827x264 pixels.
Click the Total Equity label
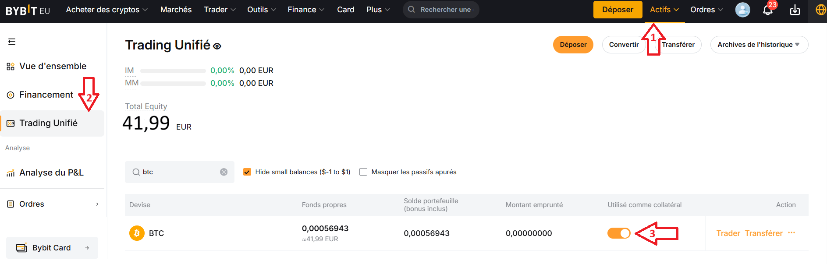[146, 106]
